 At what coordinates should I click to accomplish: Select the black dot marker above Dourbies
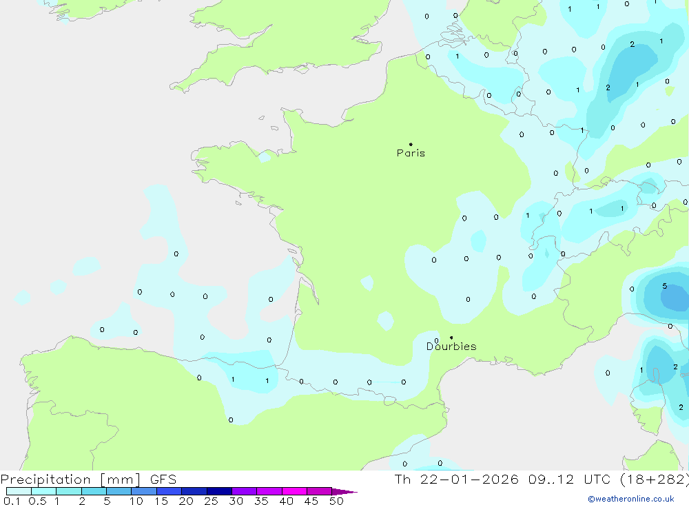pos(451,338)
